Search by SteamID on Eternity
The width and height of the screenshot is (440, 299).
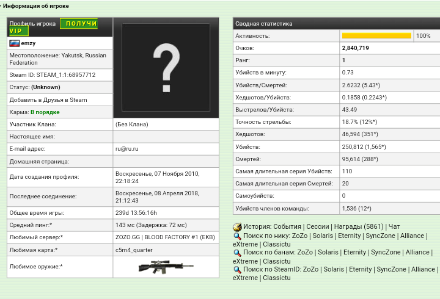361,269
